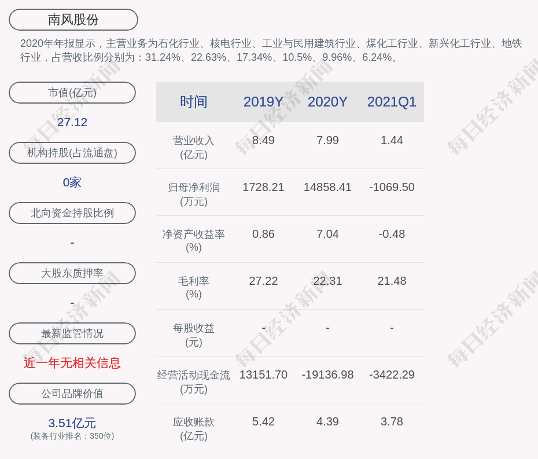
Task: Open the 最新监管情况 pill
Action: (72, 333)
